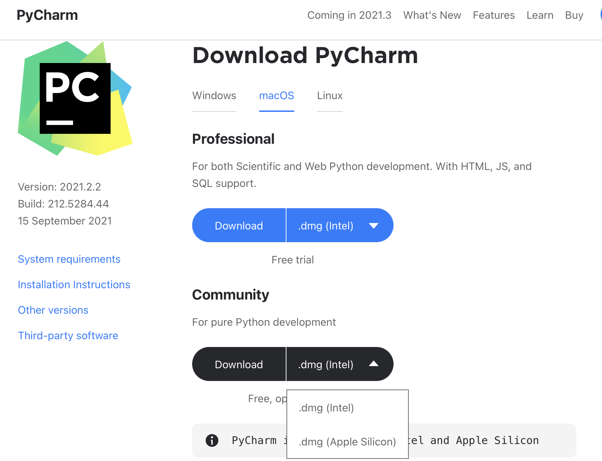Click the Free trial label
This screenshot has height=461, width=602.
click(x=293, y=260)
